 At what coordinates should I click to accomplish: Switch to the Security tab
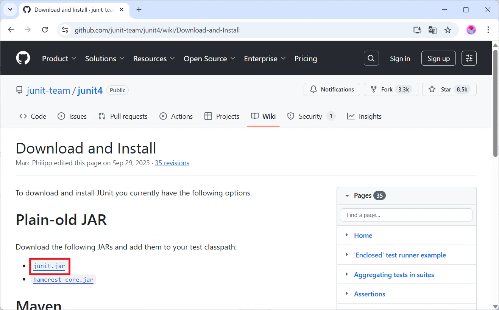tap(311, 116)
